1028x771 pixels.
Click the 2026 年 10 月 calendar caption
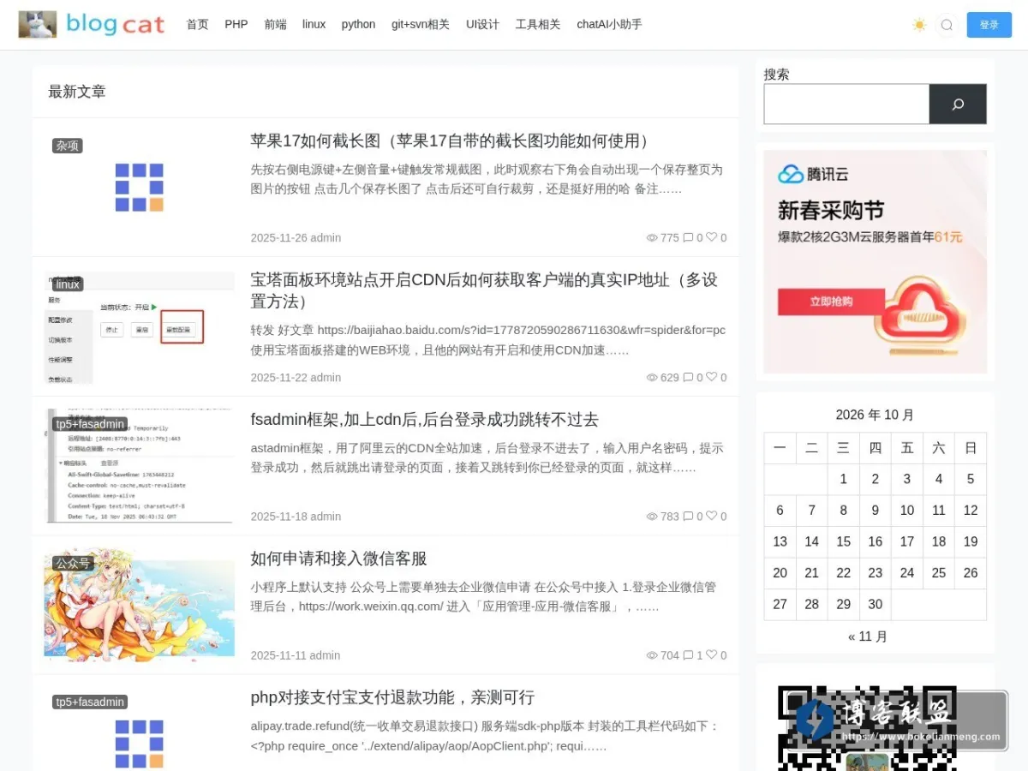(875, 415)
